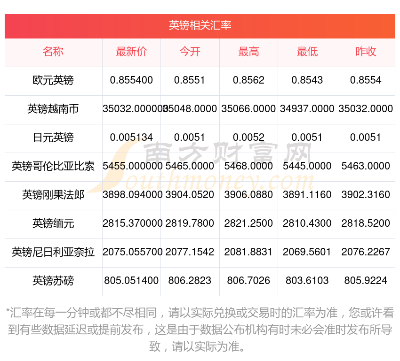Screen dimensions: 400x361
Task: Click the exchange rate disclaimer footnote
Action: coord(200,330)
